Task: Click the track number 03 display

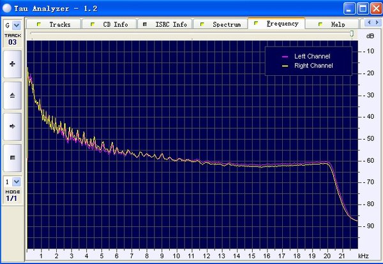Action: pos(13,42)
